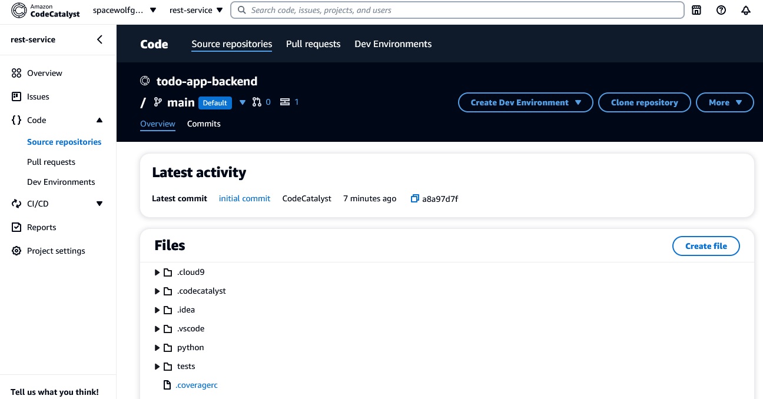The image size is (763, 399).
Task: Open the main branch selector dropdown arrow
Action: click(243, 102)
